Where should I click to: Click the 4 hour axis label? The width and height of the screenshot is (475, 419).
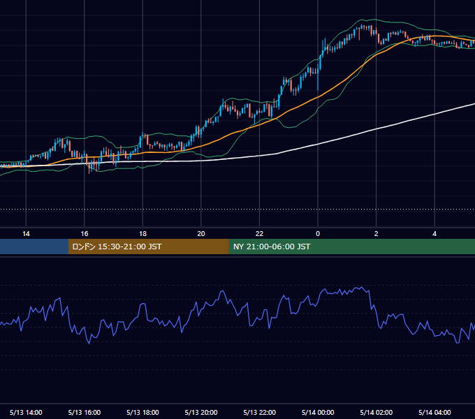pos(434,234)
